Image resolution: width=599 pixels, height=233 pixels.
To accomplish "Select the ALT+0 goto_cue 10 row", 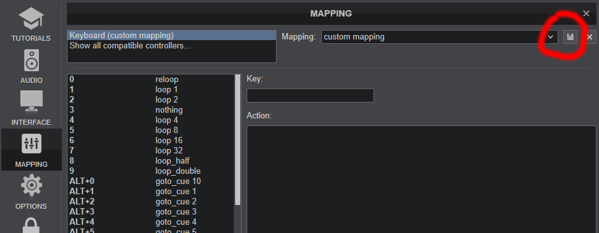I will coord(151,181).
